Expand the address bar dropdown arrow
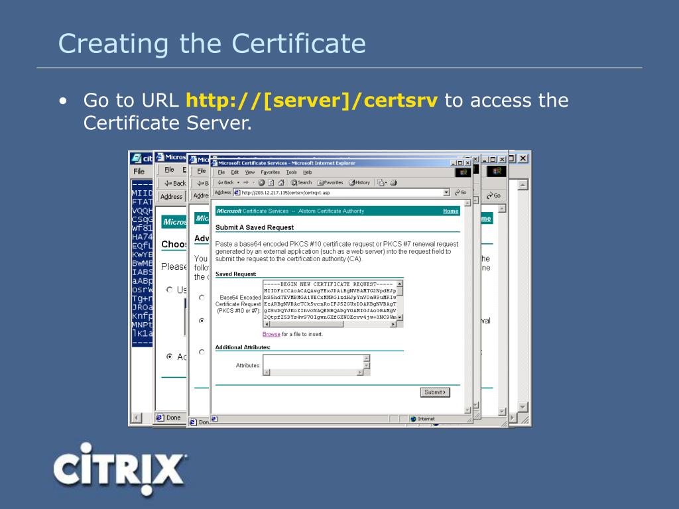Screen dimensions: 679x509 click(x=446, y=193)
